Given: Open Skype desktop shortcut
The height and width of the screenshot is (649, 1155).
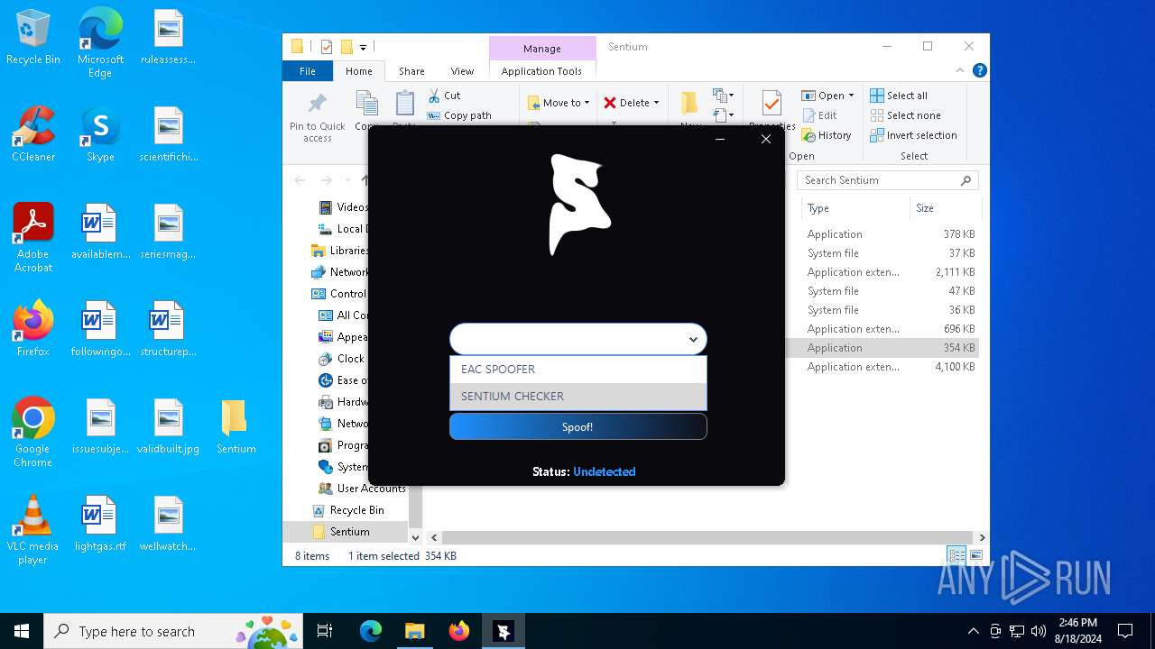Looking at the screenshot, I should click(x=100, y=135).
